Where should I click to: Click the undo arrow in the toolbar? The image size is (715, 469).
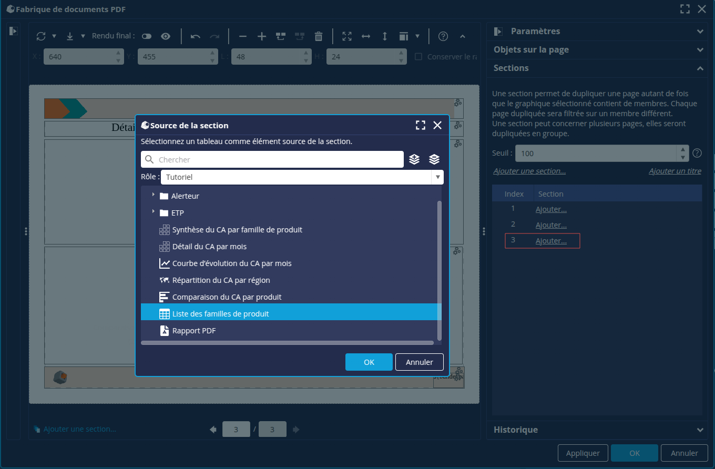pos(196,36)
